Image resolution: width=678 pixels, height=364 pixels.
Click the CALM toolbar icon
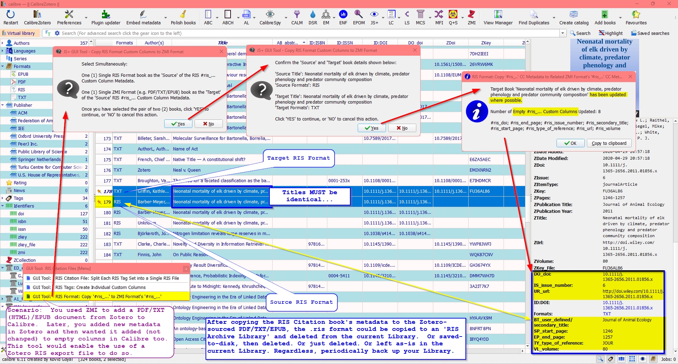pyautogui.click(x=297, y=14)
